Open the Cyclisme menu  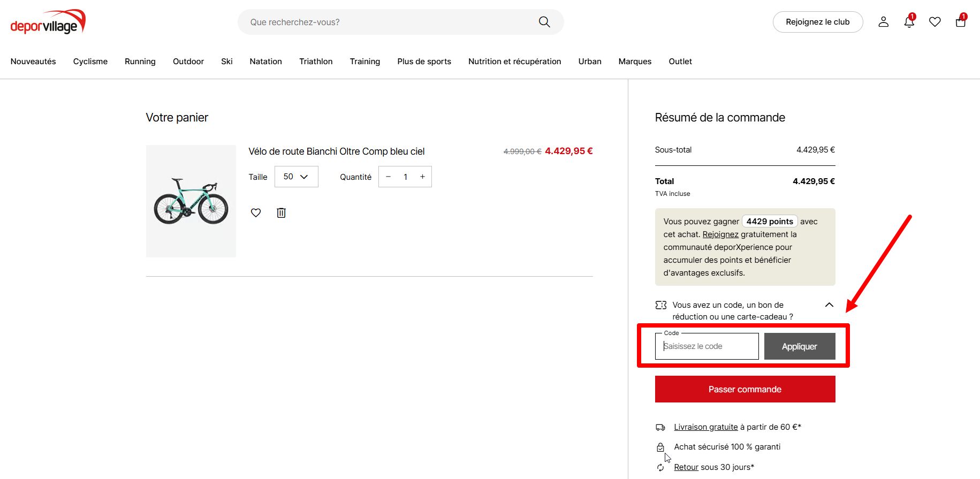click(x=90, y=62)
